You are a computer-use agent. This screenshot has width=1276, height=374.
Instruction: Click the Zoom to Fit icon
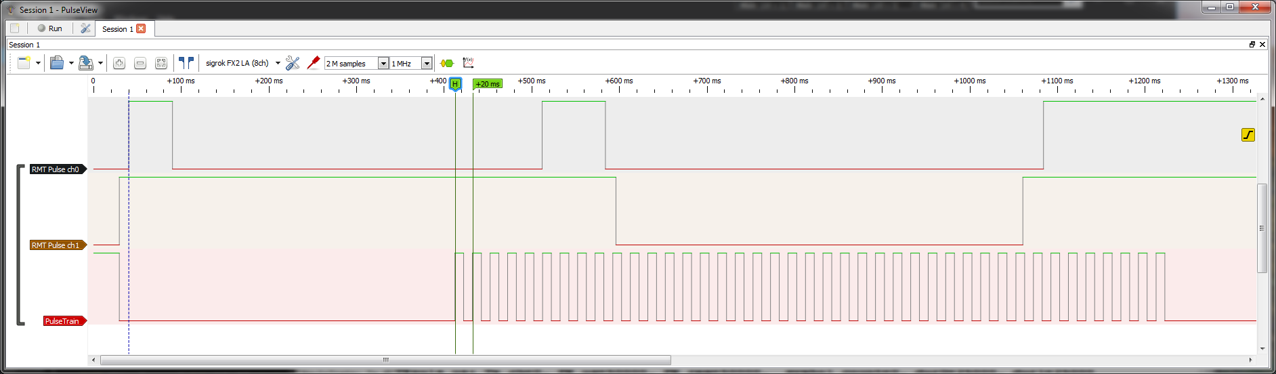pos(161,63)
